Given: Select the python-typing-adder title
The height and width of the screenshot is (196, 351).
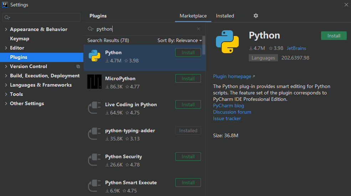Looking at the screenshot, I should click(130, 131).
